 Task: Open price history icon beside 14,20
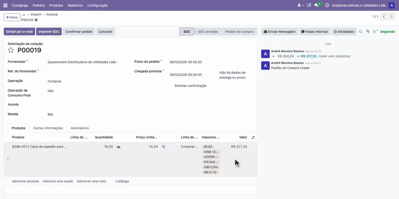pos(163,147)
